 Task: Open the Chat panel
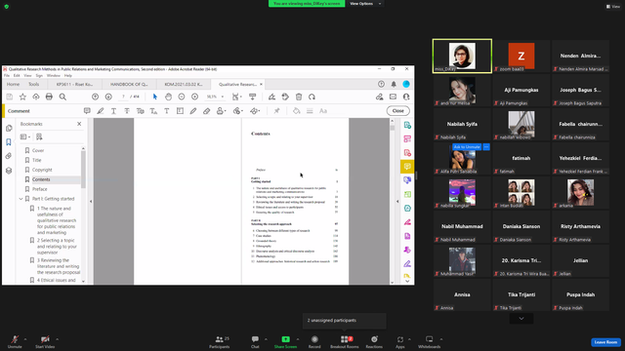pos(255,341)
